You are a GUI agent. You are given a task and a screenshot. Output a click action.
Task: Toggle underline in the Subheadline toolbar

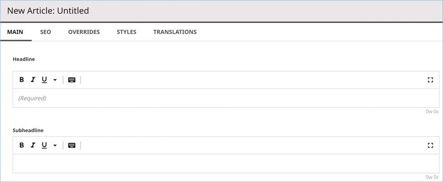44,145
